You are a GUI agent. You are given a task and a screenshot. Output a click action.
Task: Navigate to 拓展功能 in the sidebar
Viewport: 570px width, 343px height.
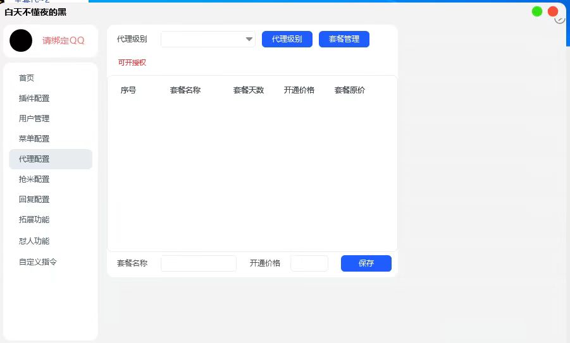click(x=34, y=220)
